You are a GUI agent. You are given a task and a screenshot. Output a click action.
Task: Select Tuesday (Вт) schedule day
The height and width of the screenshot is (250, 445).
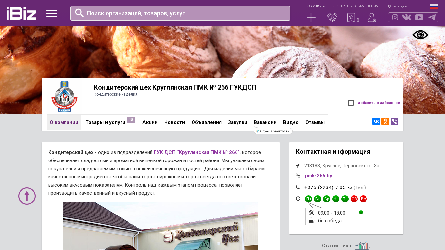point(318,199)
